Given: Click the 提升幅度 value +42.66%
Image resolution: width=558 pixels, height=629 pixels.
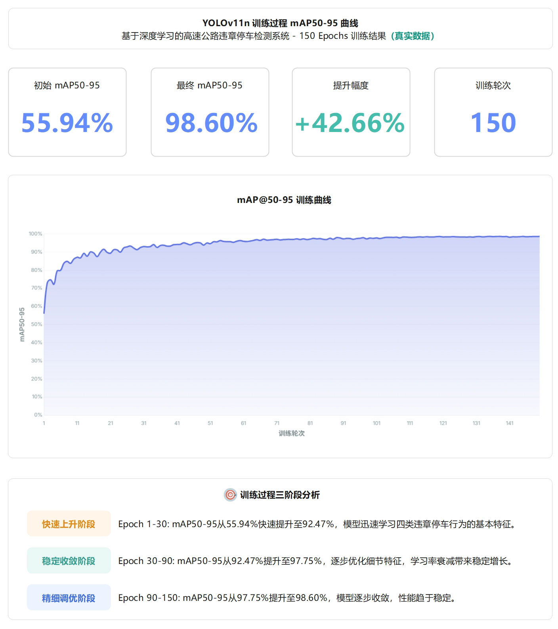Looking at the screenshot, I should pyautogui.click(x=350, y=123).
